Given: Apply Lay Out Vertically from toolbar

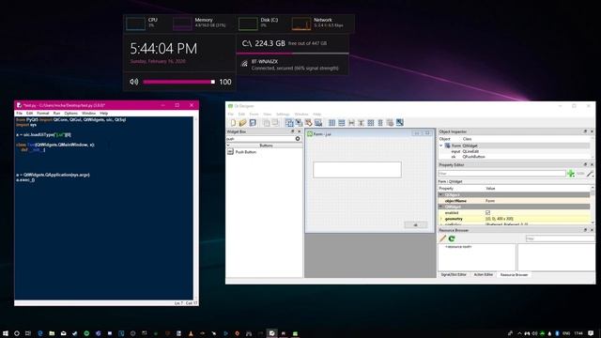Looking at the screenshot, I should pos(342,123).
